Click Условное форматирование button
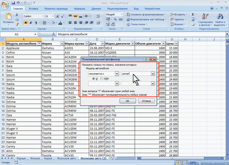 tap(146, 14)
